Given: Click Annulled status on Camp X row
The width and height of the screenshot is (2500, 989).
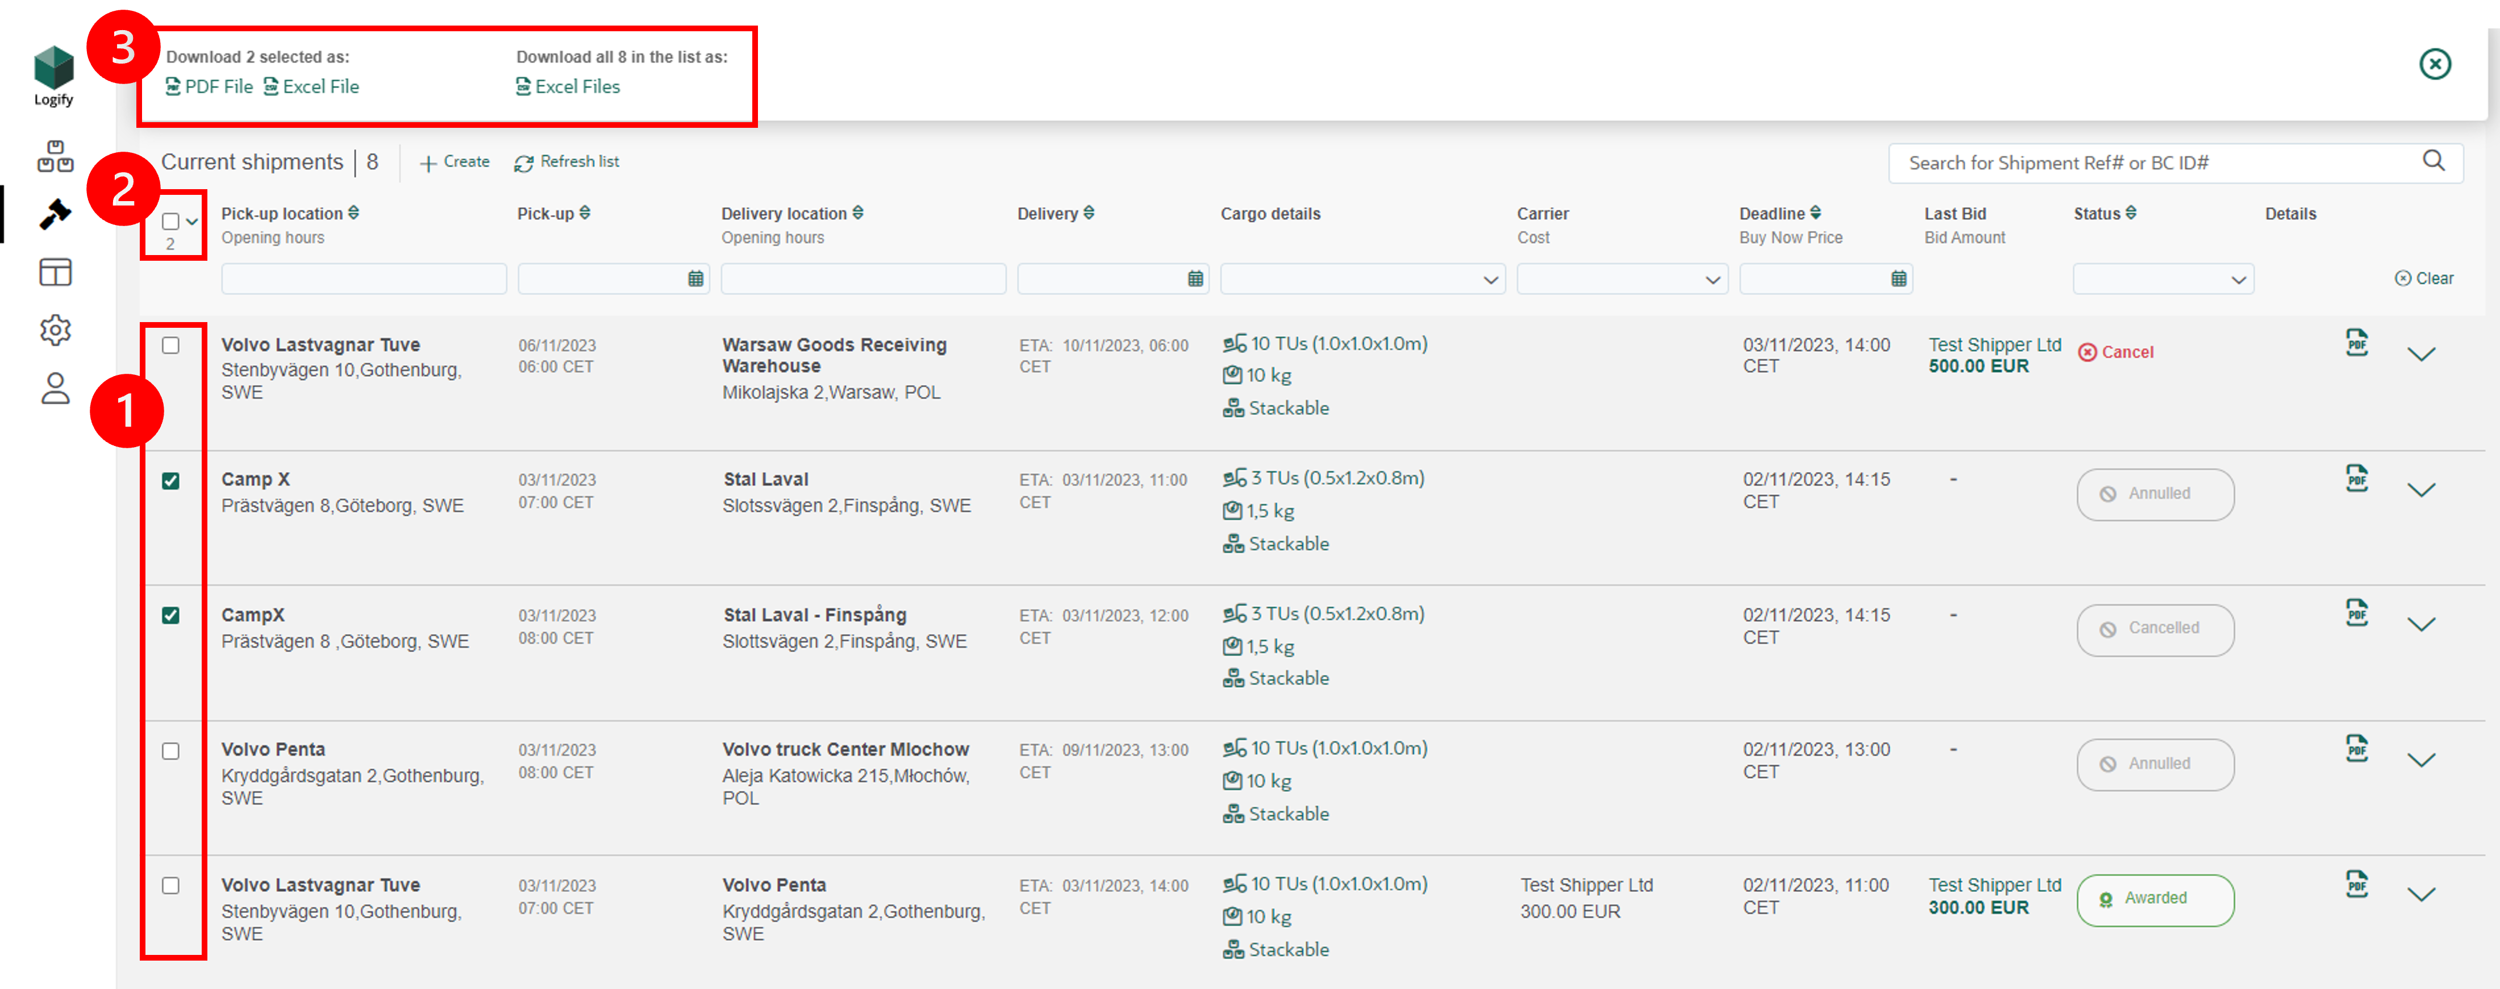Looking at the screenshot, I should 2156,494.
